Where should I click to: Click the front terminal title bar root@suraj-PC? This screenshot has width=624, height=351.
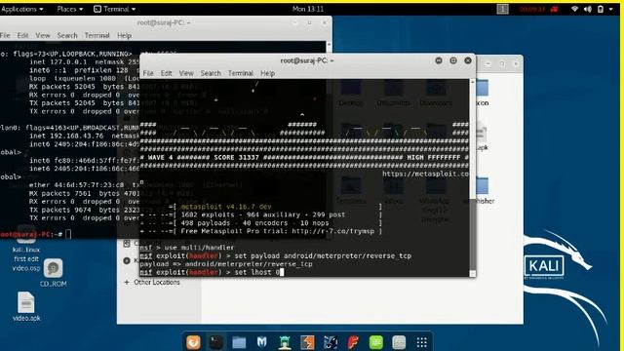(307, 60)
